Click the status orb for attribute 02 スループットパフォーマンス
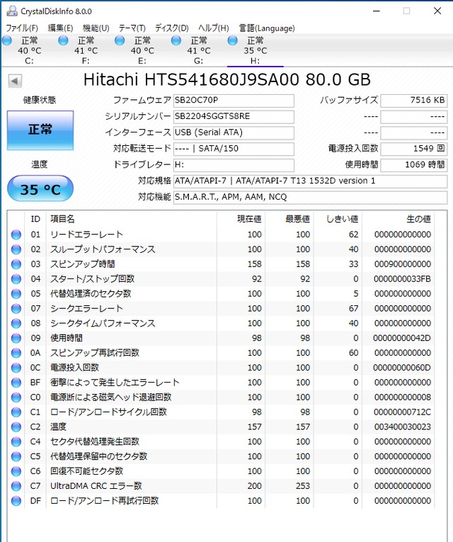This screenshot has width=453, height=542. (16, 249)
